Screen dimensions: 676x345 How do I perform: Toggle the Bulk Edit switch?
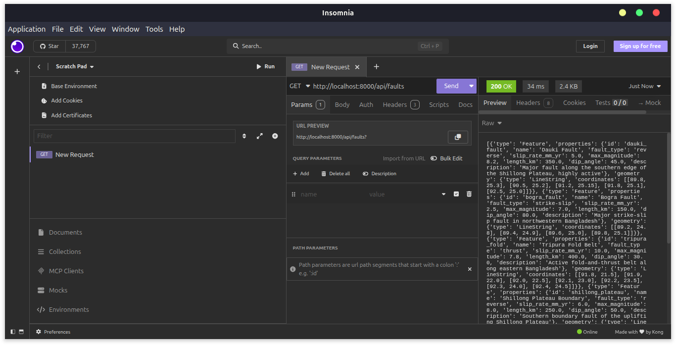click(x=434, y=158)
